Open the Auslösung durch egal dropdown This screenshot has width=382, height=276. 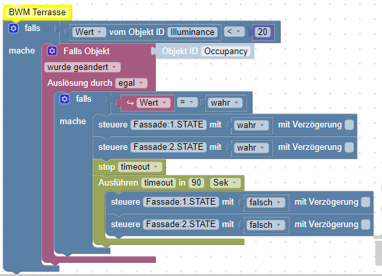tap(132, 83)
